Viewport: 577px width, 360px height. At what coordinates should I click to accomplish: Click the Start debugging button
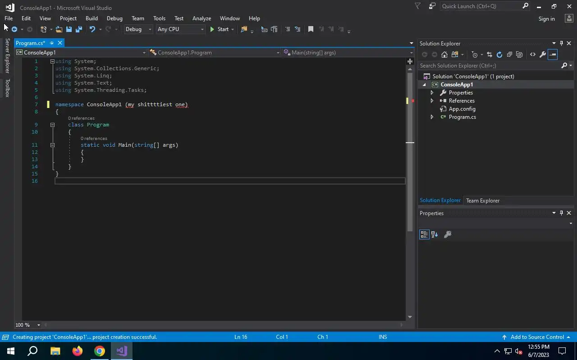[x=219, y=29]
